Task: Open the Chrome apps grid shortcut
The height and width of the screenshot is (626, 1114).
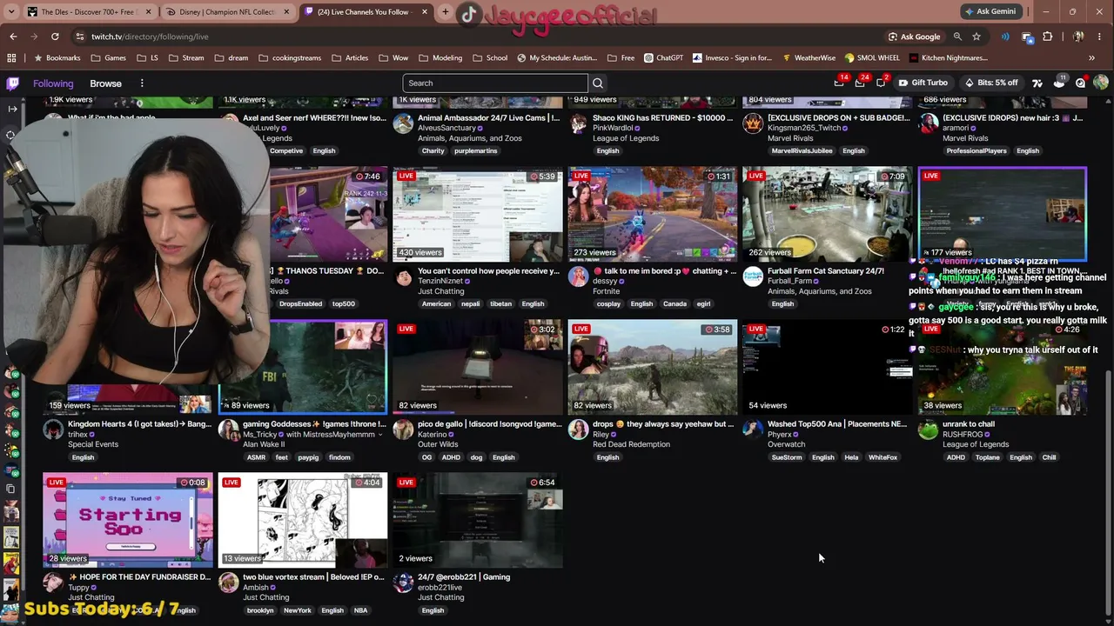Action: [11, 58]
